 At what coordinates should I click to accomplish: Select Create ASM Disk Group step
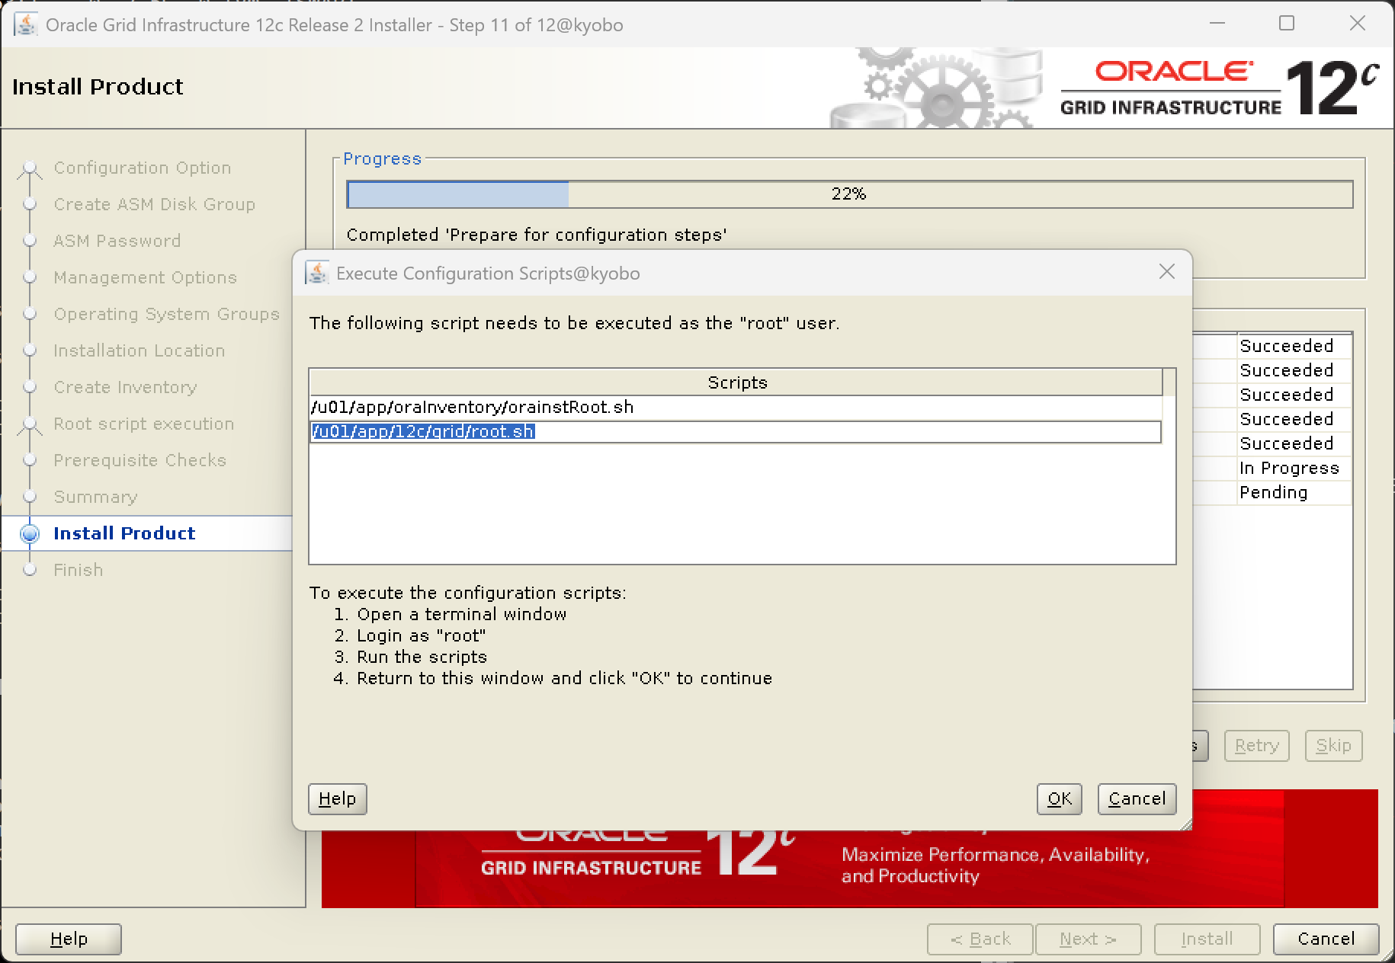click(154, 204)
